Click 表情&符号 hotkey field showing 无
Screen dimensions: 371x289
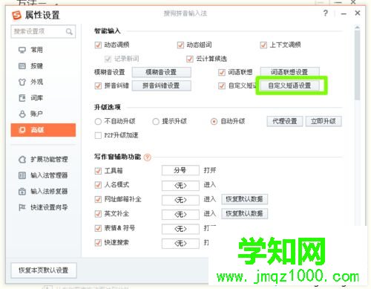click(180, 229)
